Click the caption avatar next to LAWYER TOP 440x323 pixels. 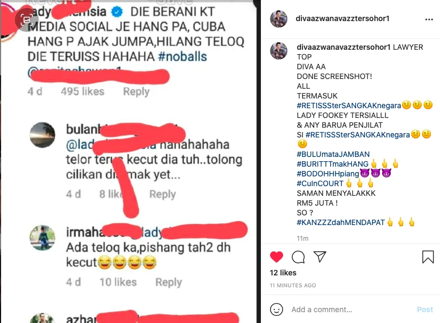tap(279, 51)
